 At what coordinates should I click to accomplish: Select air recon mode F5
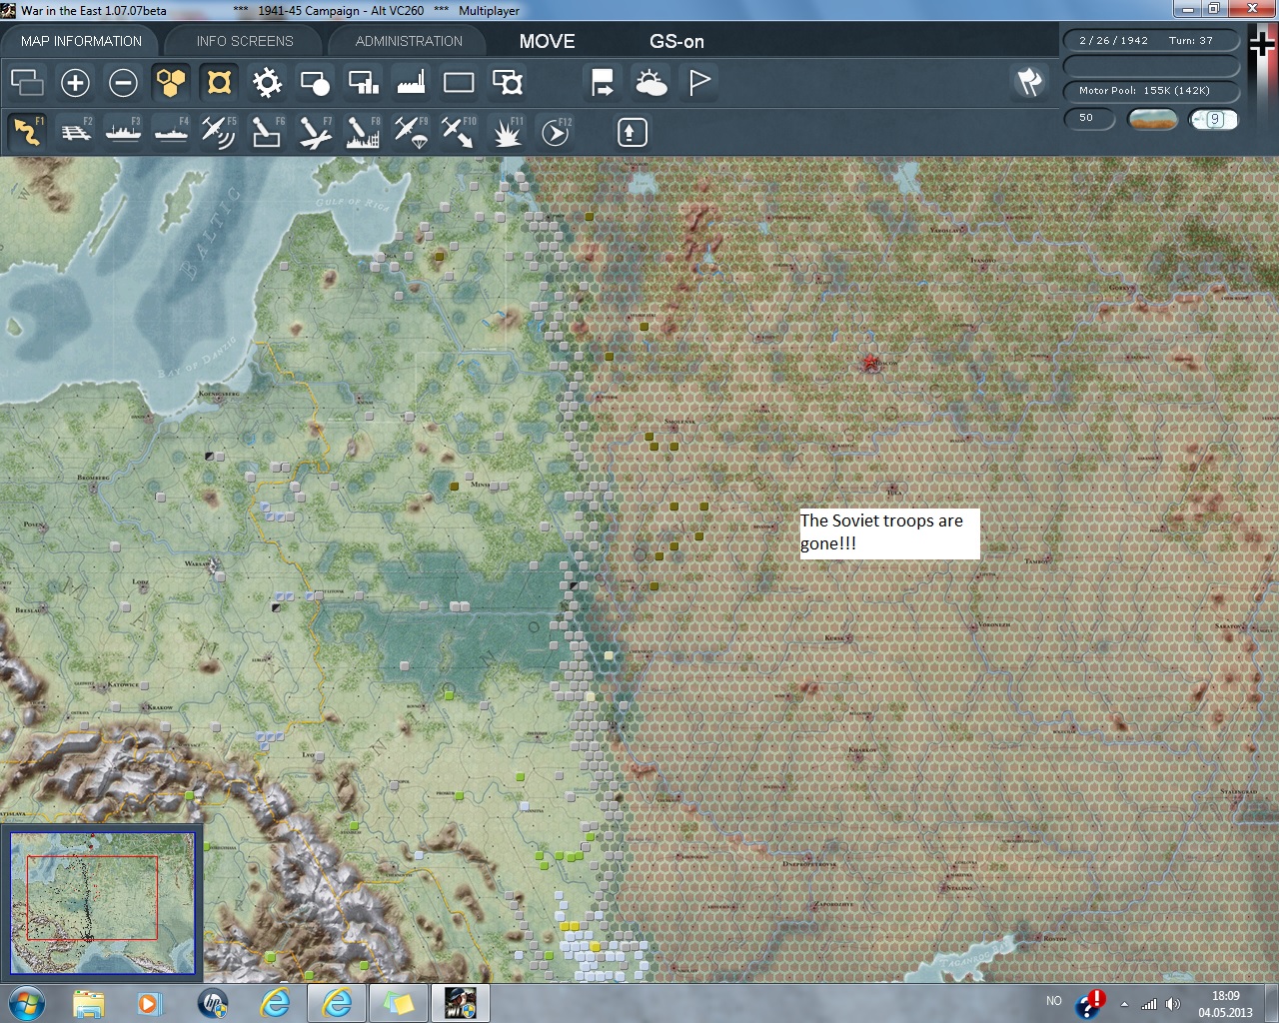coord(218,132)
